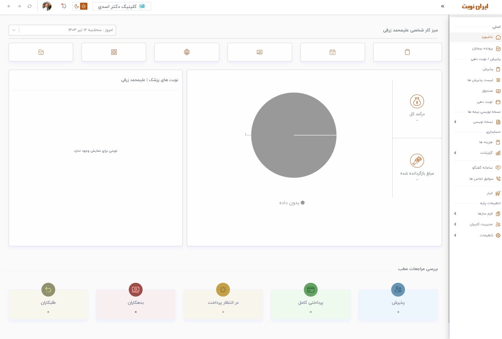Open clinic selector کلینیک دکتر اسدی
Viewport: 502px width, 339px height.
point(122,6)
